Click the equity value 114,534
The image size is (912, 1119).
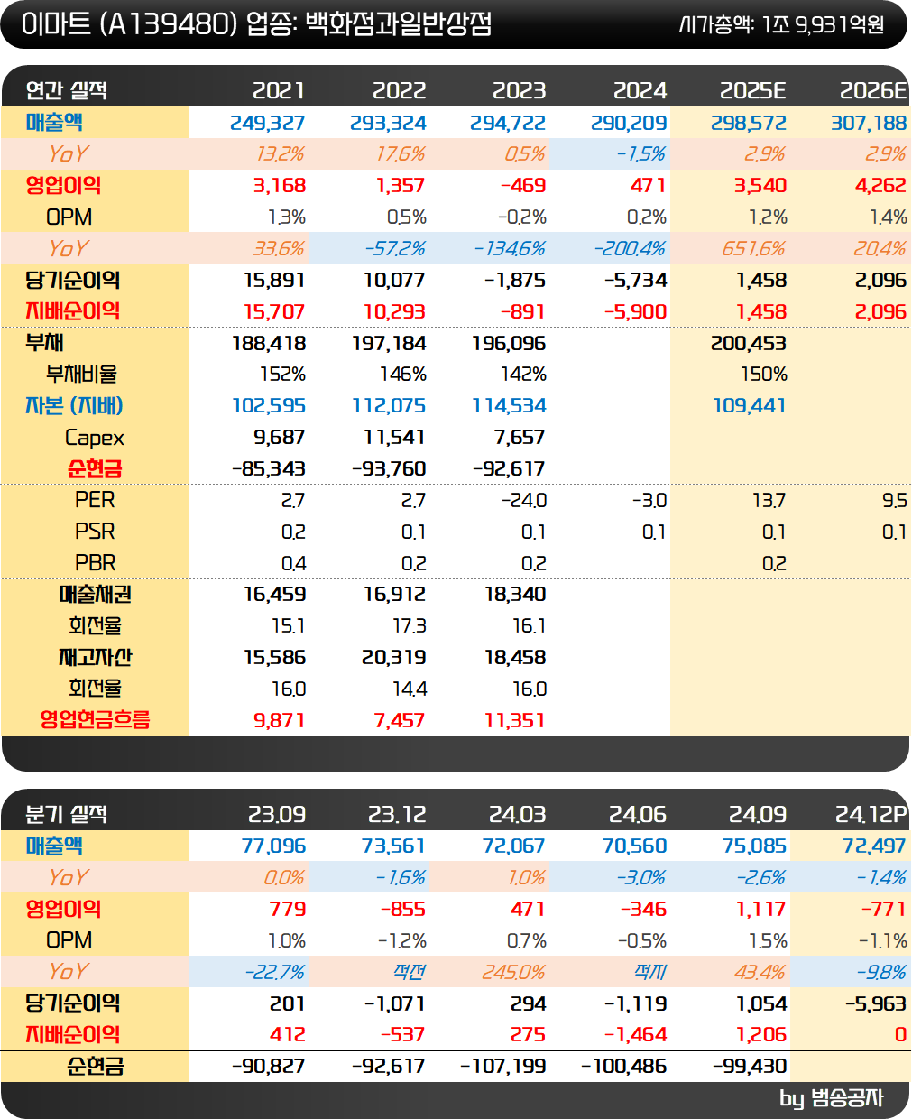tap(509, 405)
